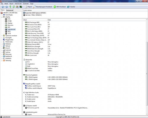
Task: Click the green Up arrow toolbar icon
Action: pos(10,7)
